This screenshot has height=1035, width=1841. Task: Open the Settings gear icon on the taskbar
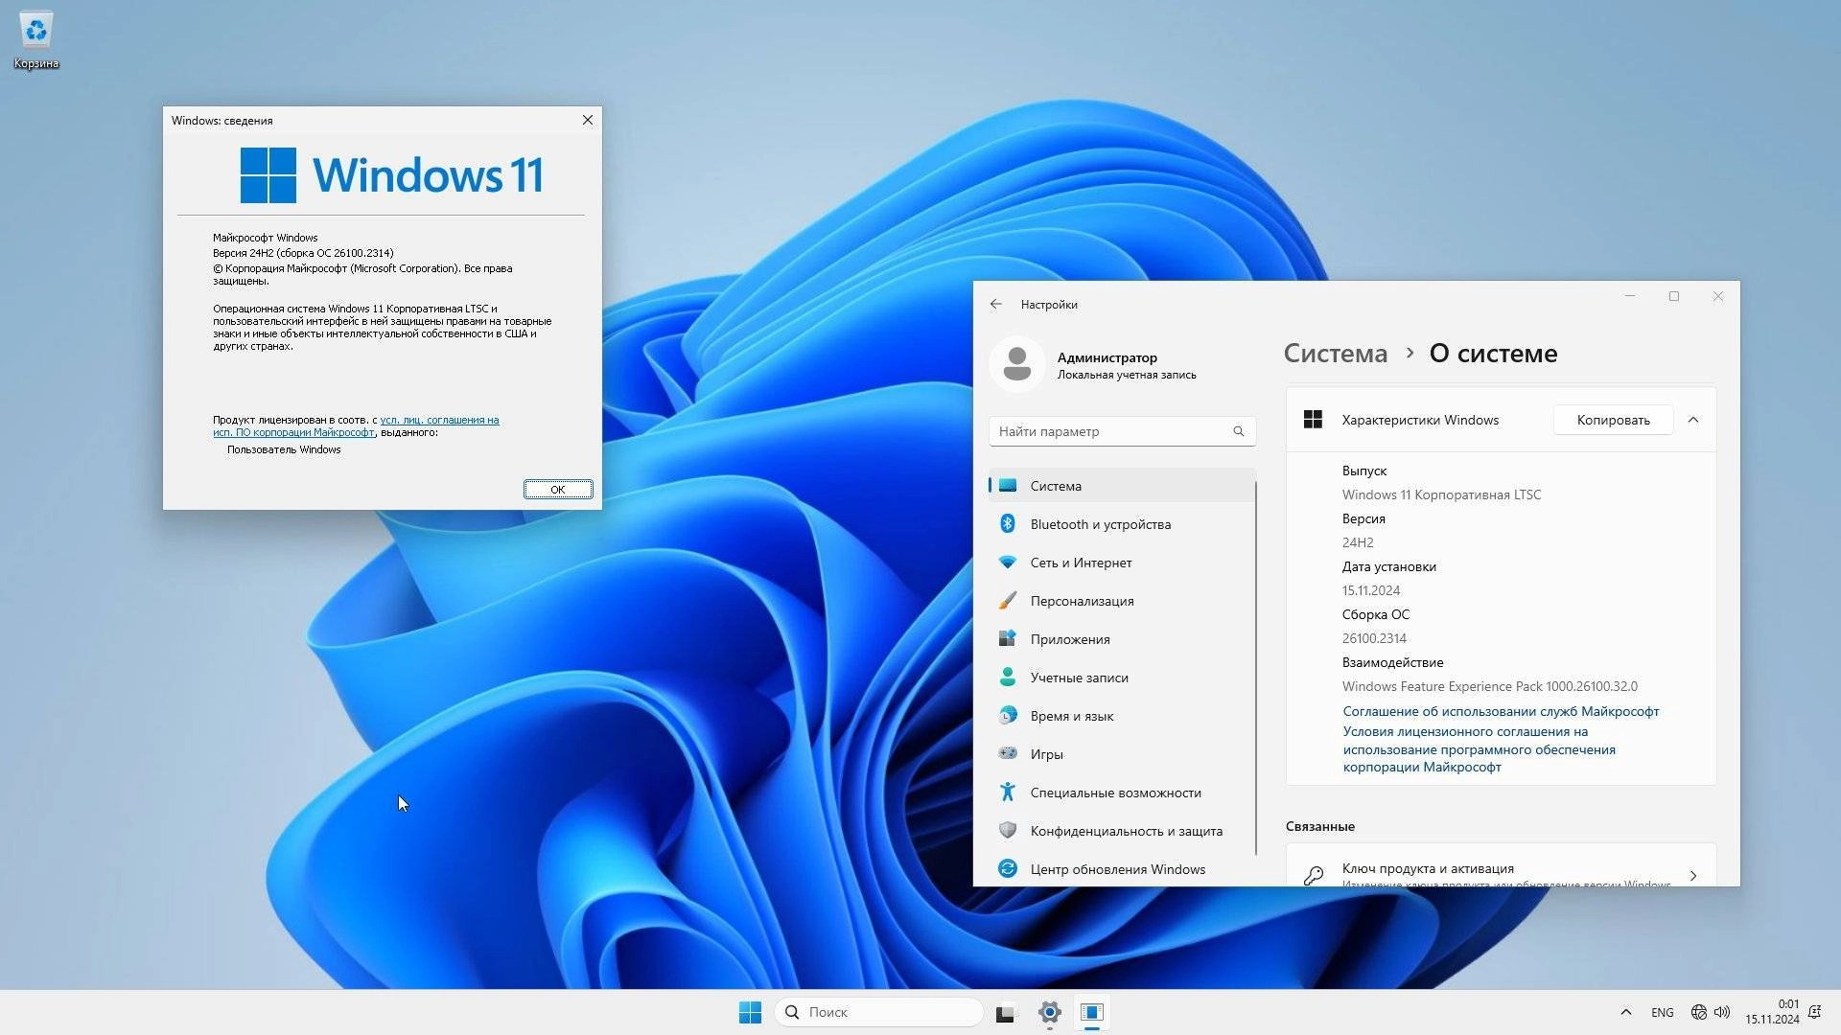[1049, 1012]
